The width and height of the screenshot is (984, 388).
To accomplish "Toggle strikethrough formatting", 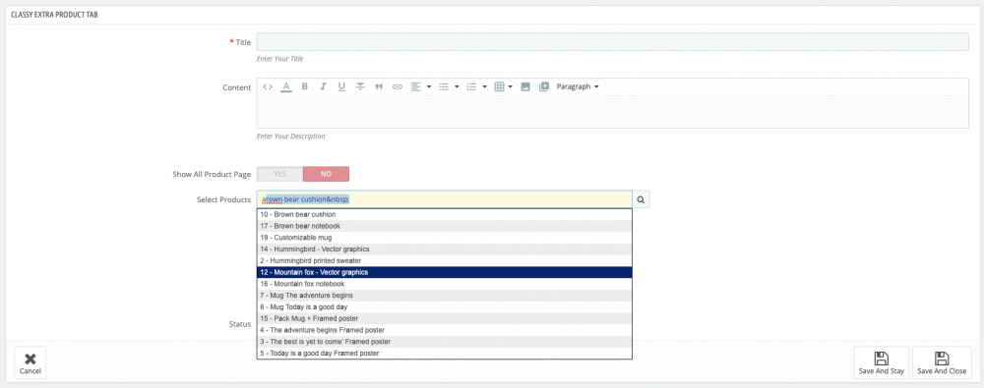I will click(x=360, y=86).
